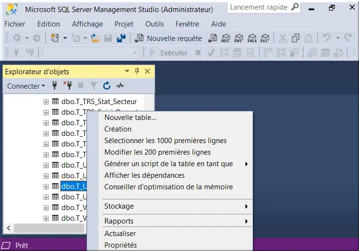The image size is (359, 251).
Task: Close the Explorateur d'objets panel
Action: [x=147, y=71]
